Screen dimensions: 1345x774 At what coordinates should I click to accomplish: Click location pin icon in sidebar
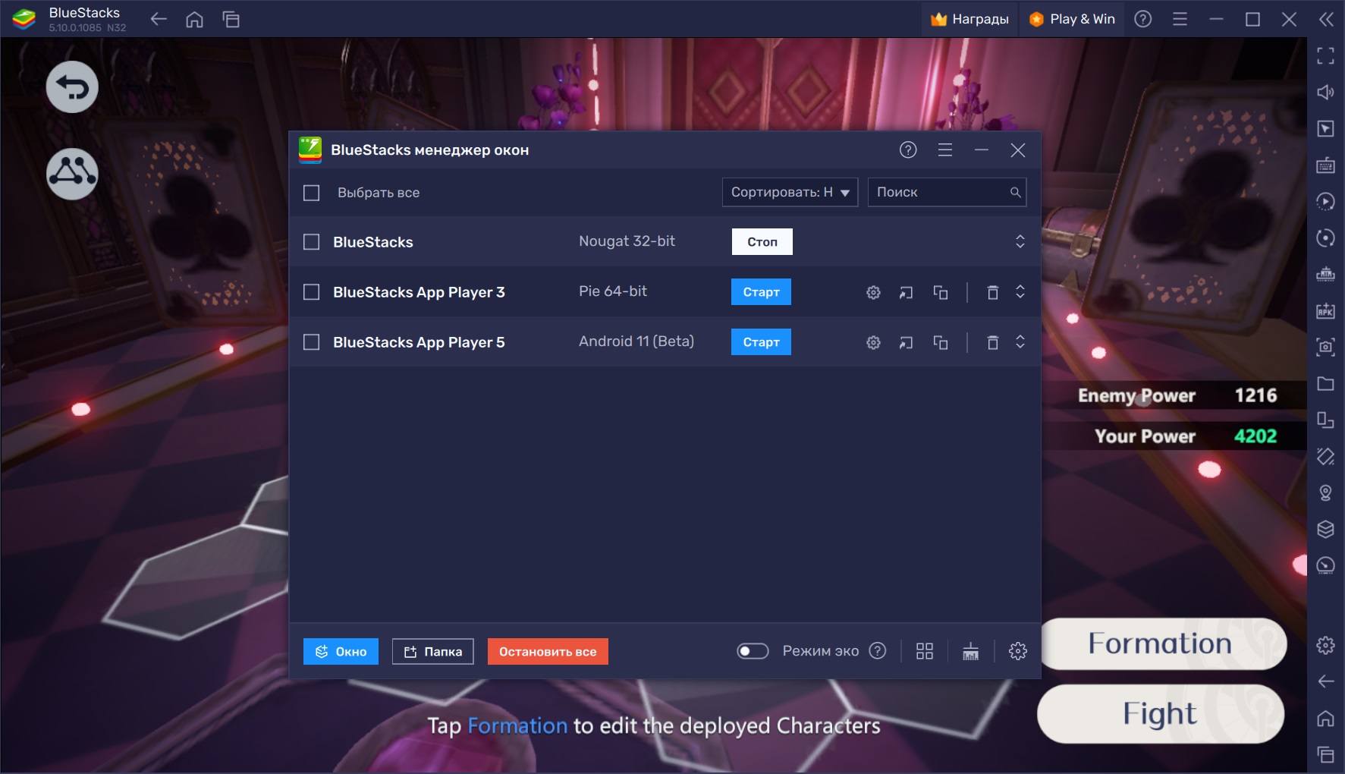[1325, 492]
